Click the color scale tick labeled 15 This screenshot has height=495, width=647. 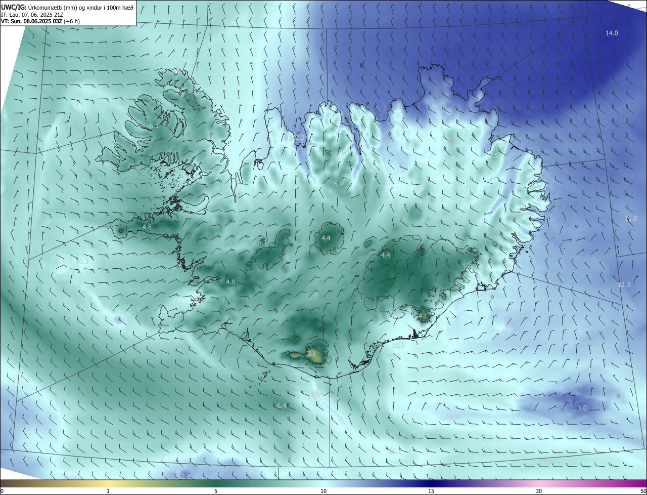point(431,491)
